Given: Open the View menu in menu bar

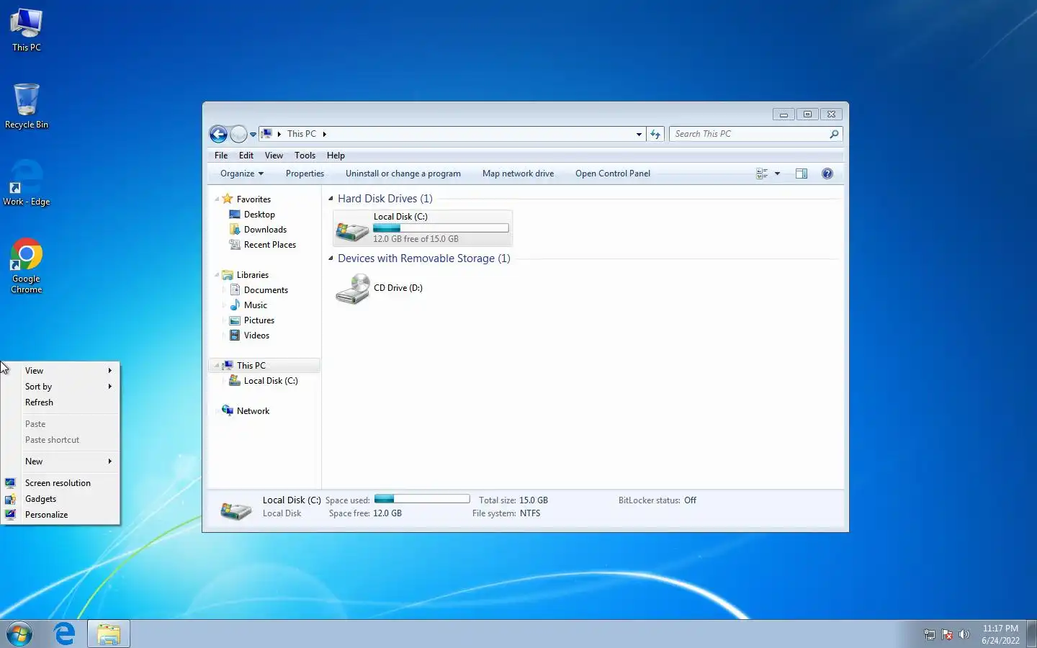Looking at the screenshot, I should (274, 156).
